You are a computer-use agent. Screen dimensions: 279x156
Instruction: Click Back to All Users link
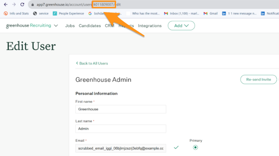coord(92,63)
